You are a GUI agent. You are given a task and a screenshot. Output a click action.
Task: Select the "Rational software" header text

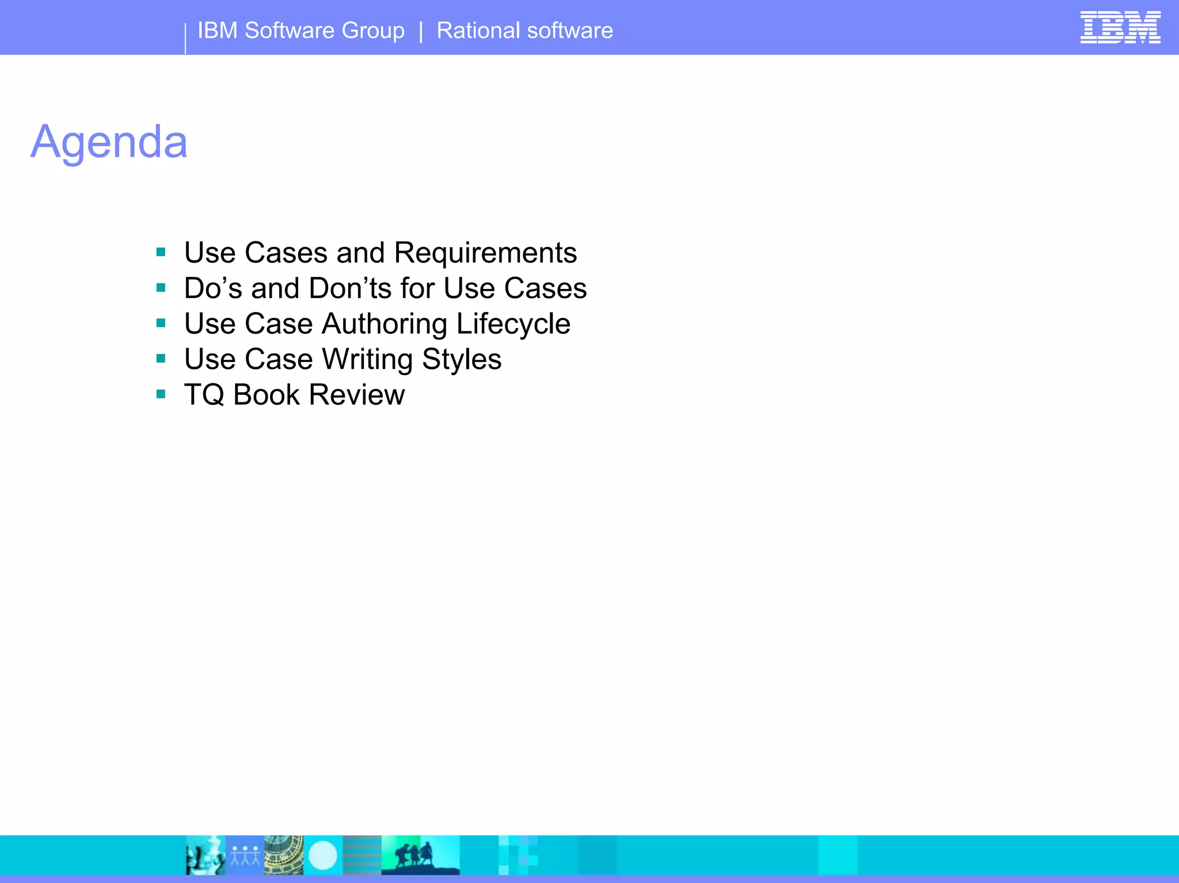click(x=524, y=31)
